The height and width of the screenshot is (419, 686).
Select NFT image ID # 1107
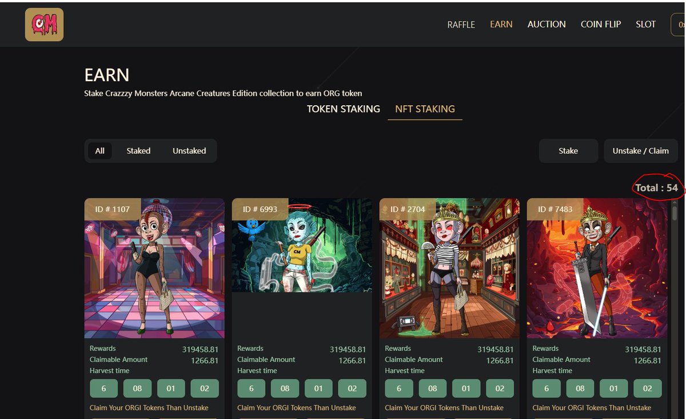[x=154, y=269]
